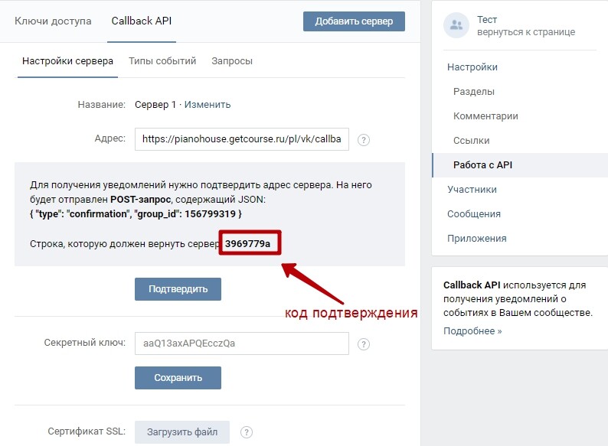Focus the Секретный ключ input field
This screenshot has width=608, height=446.
point(241,343)
